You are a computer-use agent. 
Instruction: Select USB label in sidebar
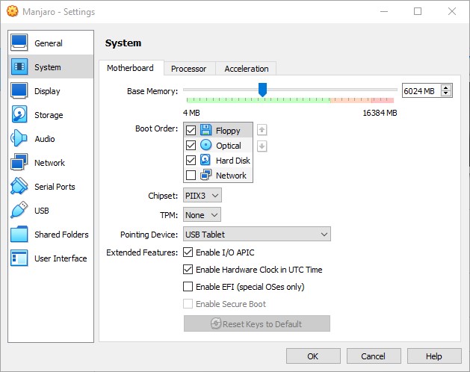click(x=42, y=211)
